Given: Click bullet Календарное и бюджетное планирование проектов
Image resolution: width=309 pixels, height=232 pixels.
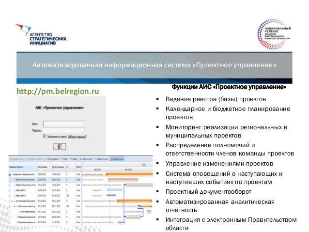Looking at the screenshot, I should (228, 113).
